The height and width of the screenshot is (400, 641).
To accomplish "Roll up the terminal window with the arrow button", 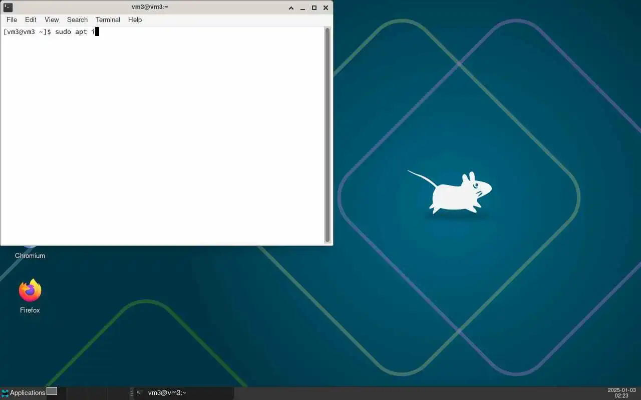I will click(291, 7).
